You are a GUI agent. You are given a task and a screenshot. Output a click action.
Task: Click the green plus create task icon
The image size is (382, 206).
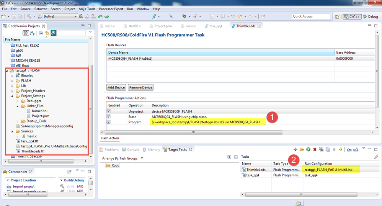tap(295, 149)
